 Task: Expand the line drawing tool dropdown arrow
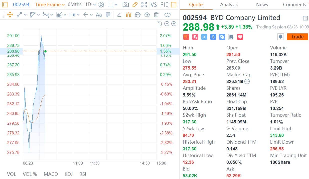[25, 15]
